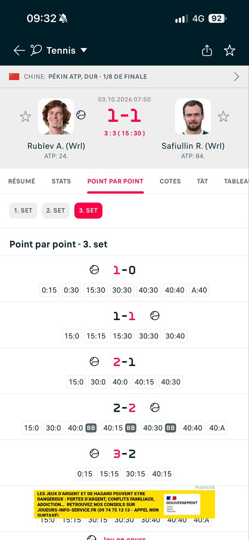Tap the favorite star in top bar

click(x=230, y=50)
